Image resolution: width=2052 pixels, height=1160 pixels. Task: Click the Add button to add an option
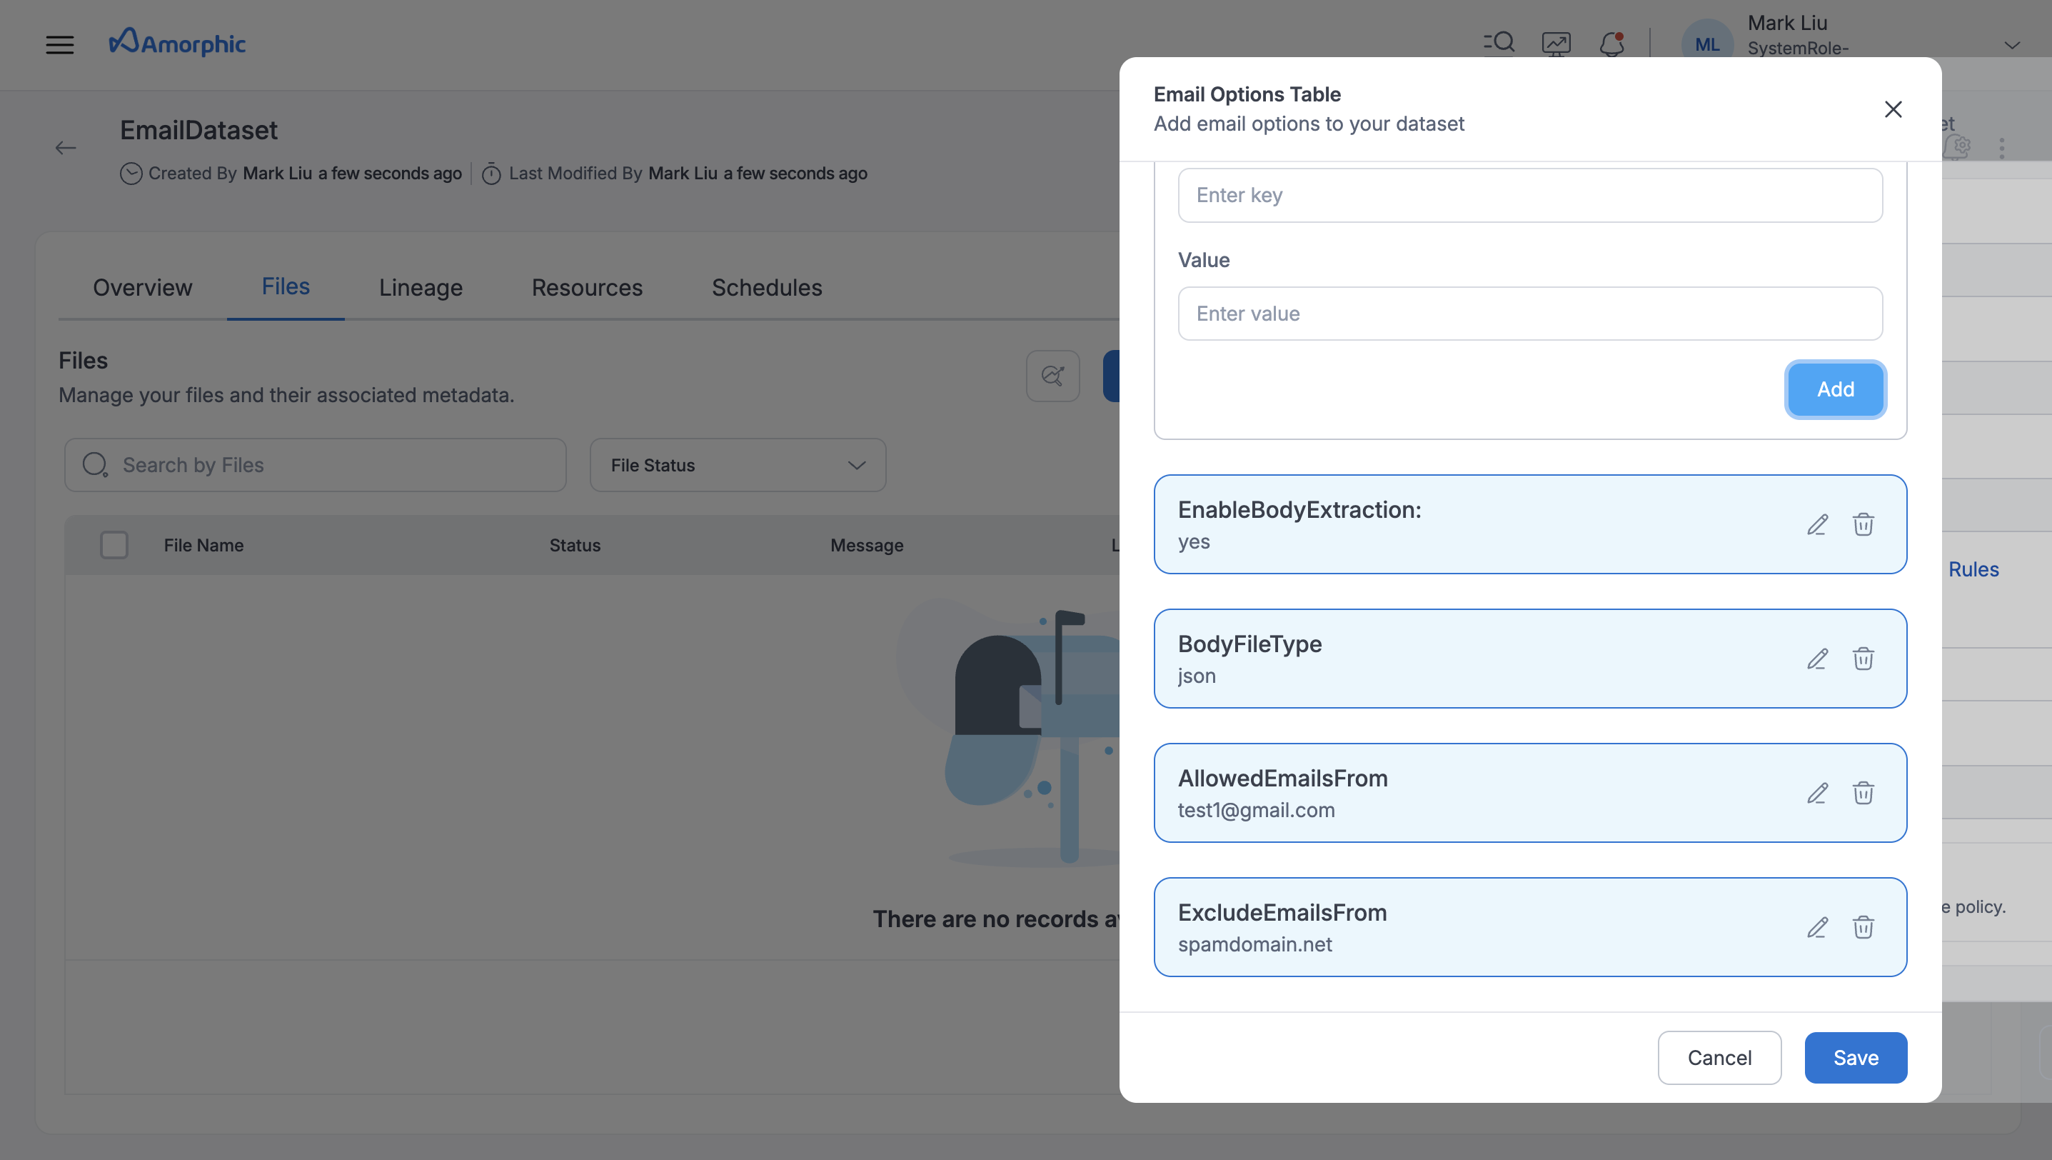[x=1836, y=389]
